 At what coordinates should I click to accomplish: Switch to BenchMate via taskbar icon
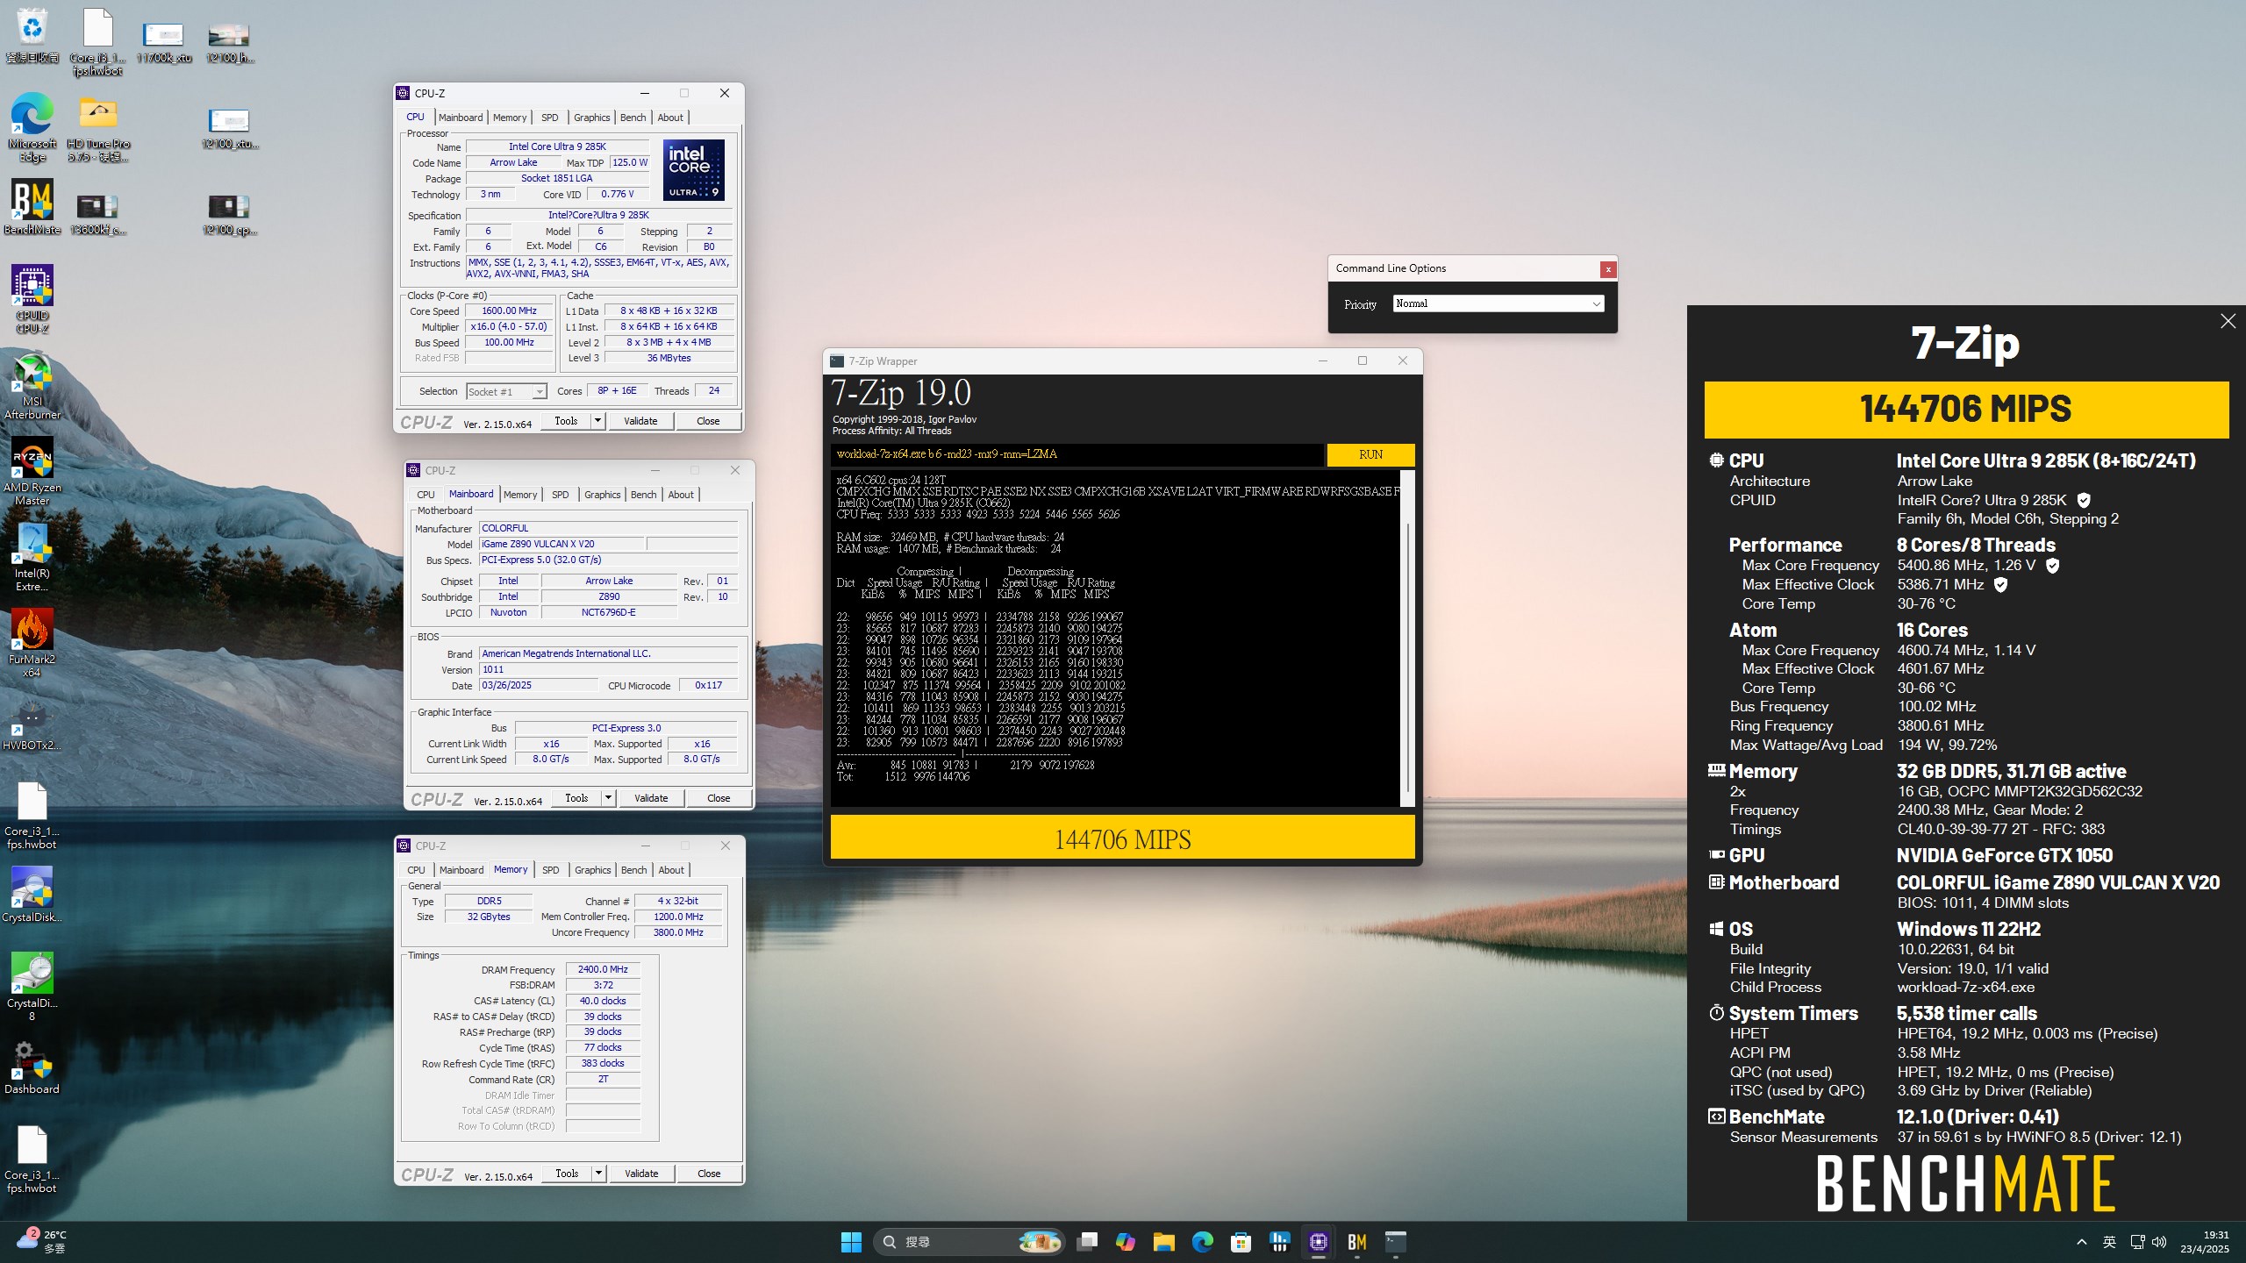point(1356,1242)
